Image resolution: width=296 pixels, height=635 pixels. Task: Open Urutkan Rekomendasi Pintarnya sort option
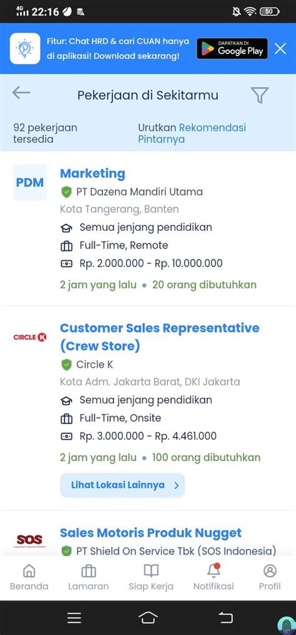(192, 133)
